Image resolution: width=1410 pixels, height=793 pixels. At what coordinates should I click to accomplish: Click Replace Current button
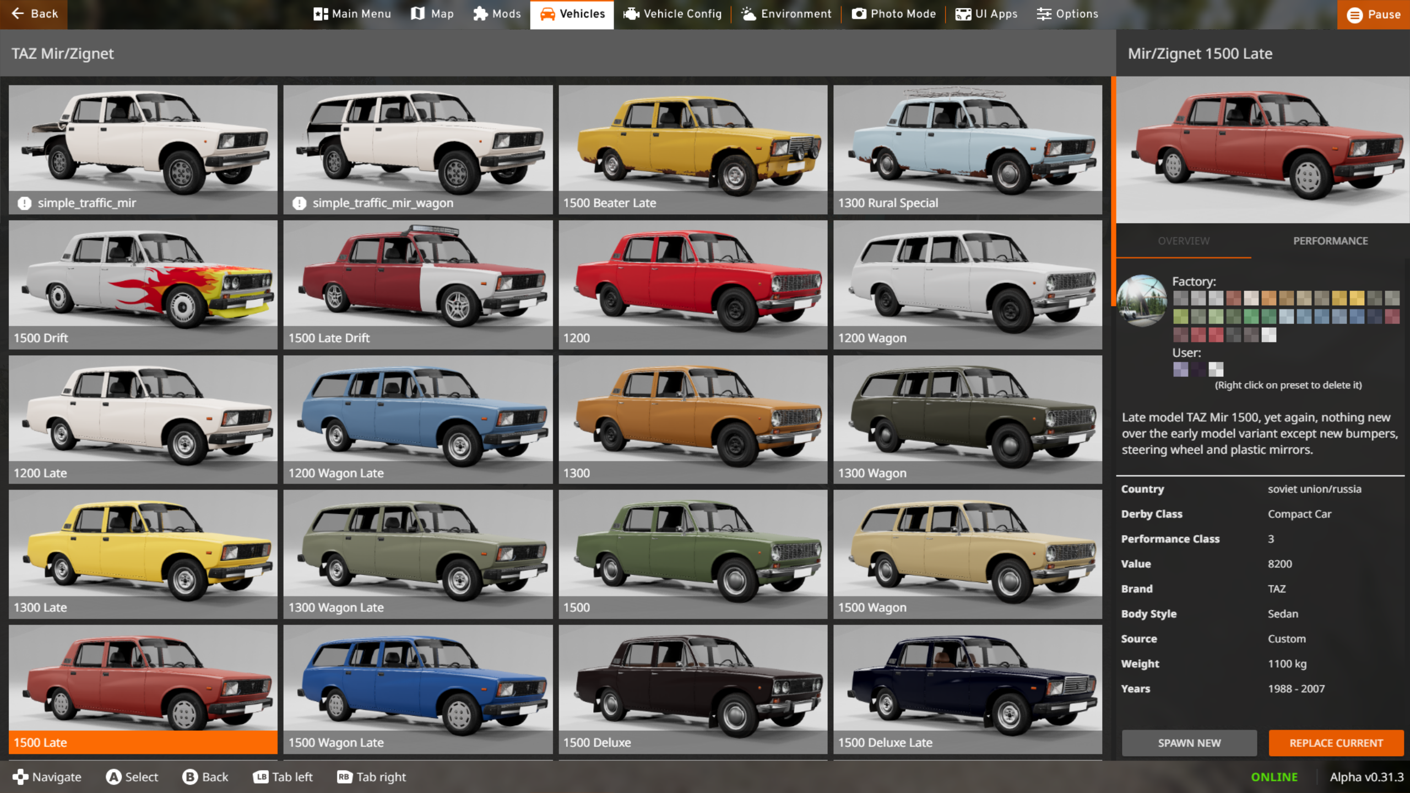1336,743
